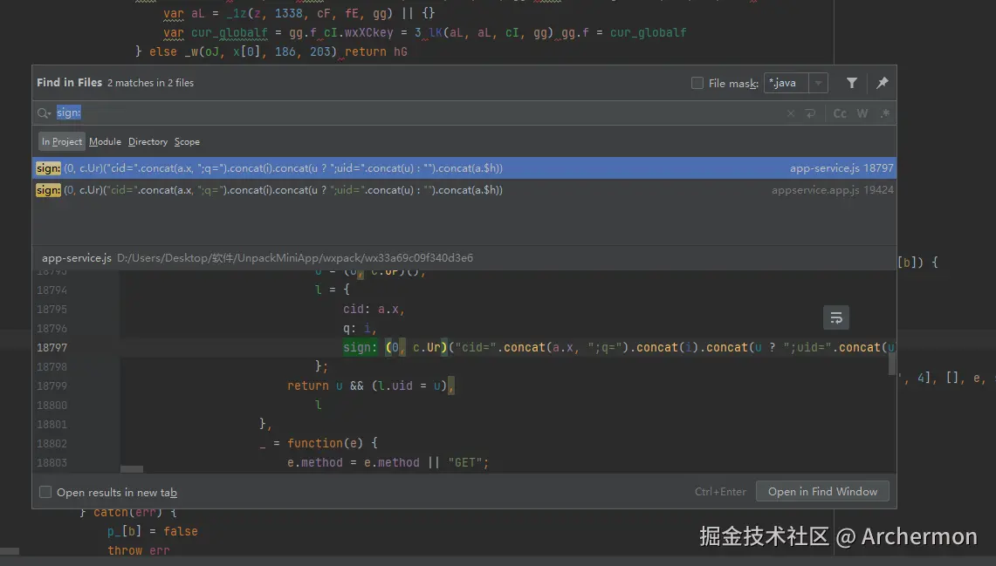Switch to Module scope tab
The image size is (996, 566).
click(105, 141)
